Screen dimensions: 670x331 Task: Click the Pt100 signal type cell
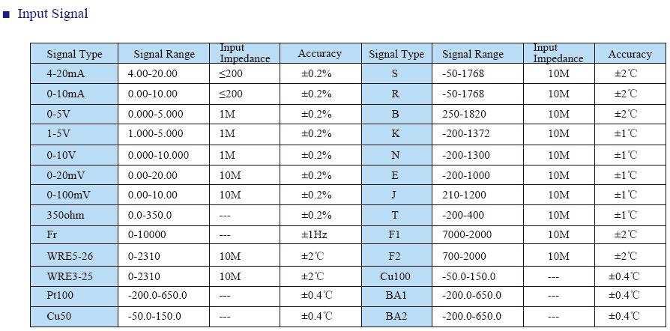[x=74, y=296]
